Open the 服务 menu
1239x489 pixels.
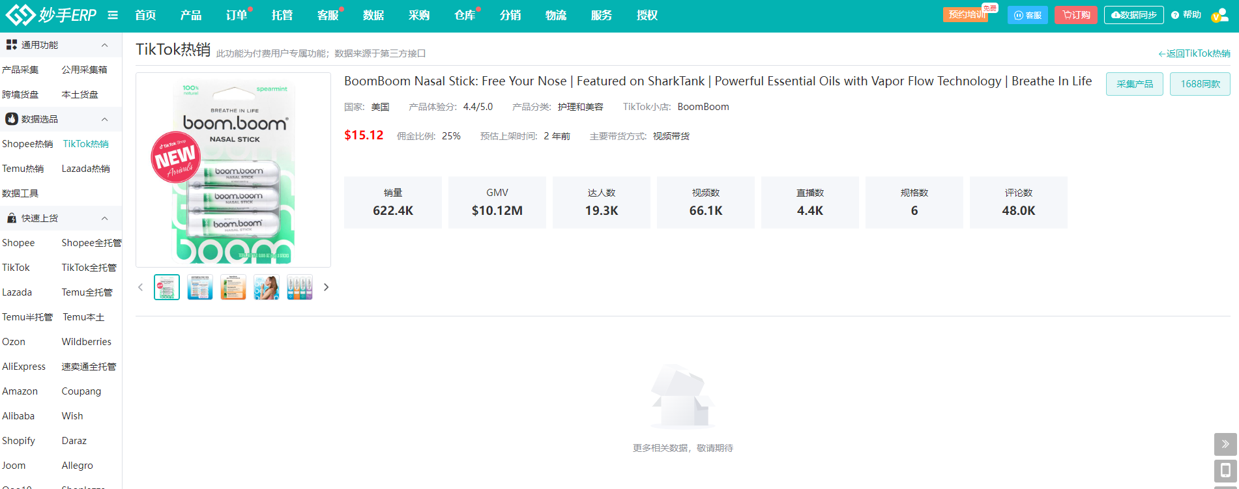click(x=602, y=15)
